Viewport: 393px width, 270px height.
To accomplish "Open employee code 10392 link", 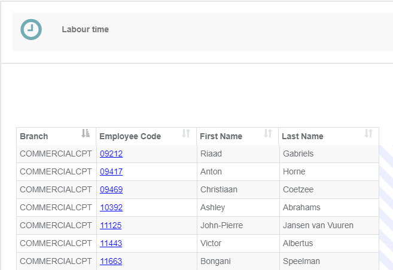I will [111, 207].
